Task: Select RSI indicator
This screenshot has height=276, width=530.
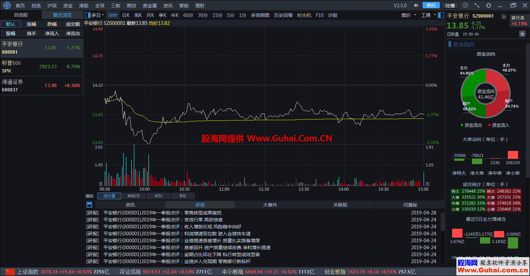Action: click(183, 196)
